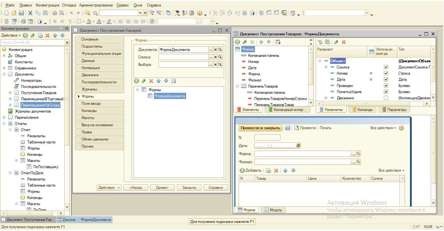Image resolution: width=444 pixels, height=231 pixels.
Task: Expand the Общие node in configuration tree
Action: pos(4,56)
